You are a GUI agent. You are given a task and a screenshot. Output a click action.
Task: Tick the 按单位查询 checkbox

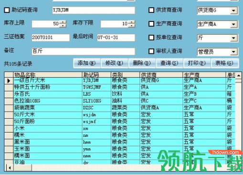151,38
